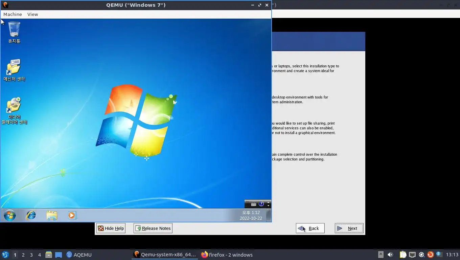460x260 pixels.
Task: Open the host desktop application menu
Action: (5, 255)
